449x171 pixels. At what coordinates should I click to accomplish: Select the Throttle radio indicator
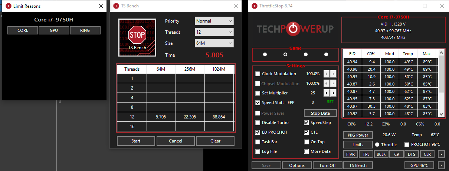tap(377, 144)
